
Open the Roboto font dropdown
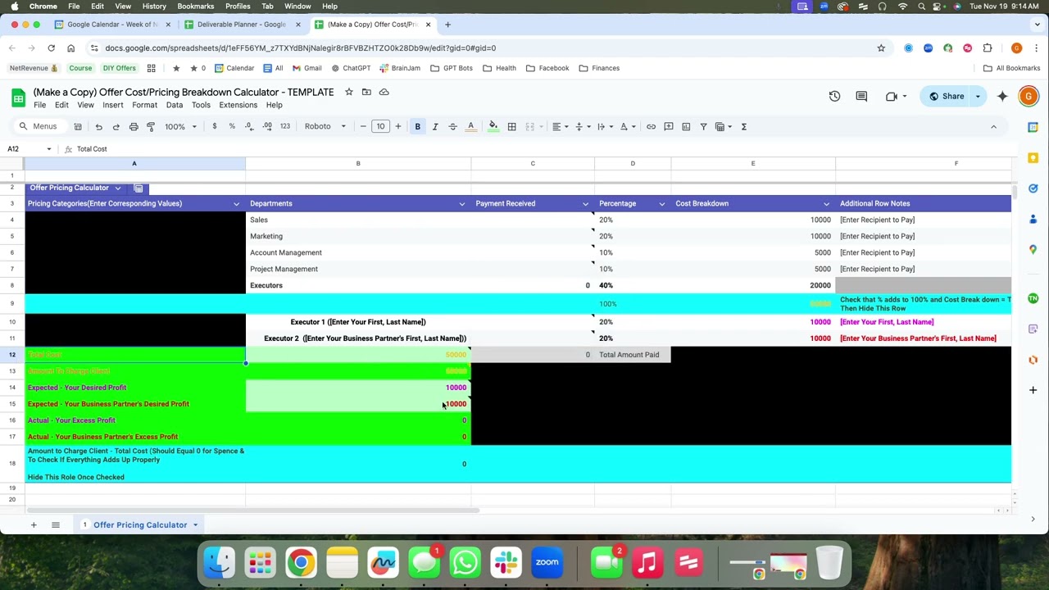coord(325,126)
